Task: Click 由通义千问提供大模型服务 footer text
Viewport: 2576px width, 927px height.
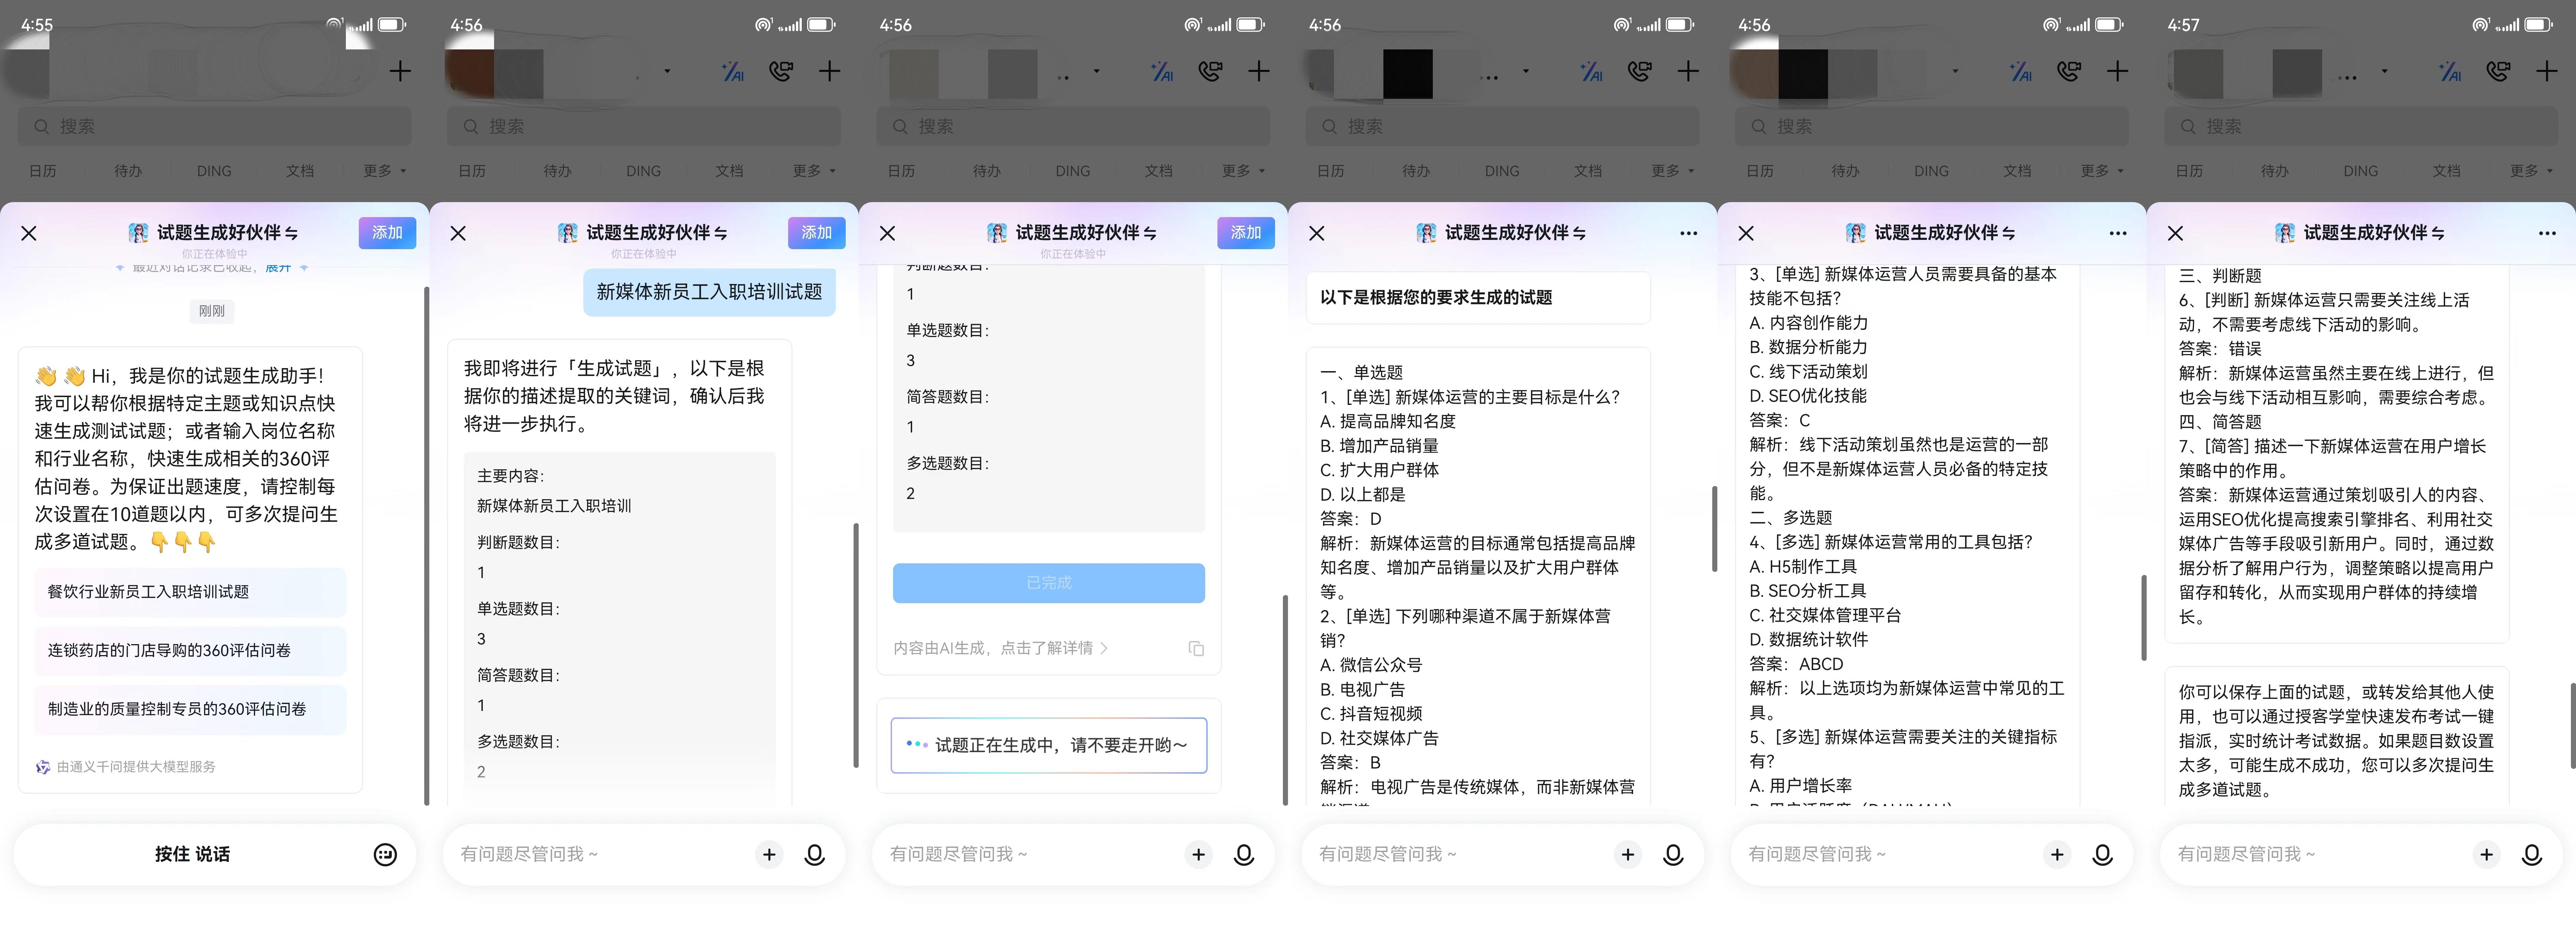Action: point(136,767)
